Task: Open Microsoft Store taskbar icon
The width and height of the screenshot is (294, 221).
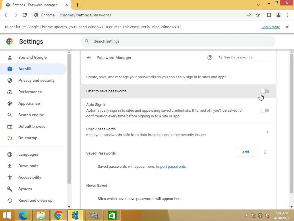Action: click(x=112, y=215)
